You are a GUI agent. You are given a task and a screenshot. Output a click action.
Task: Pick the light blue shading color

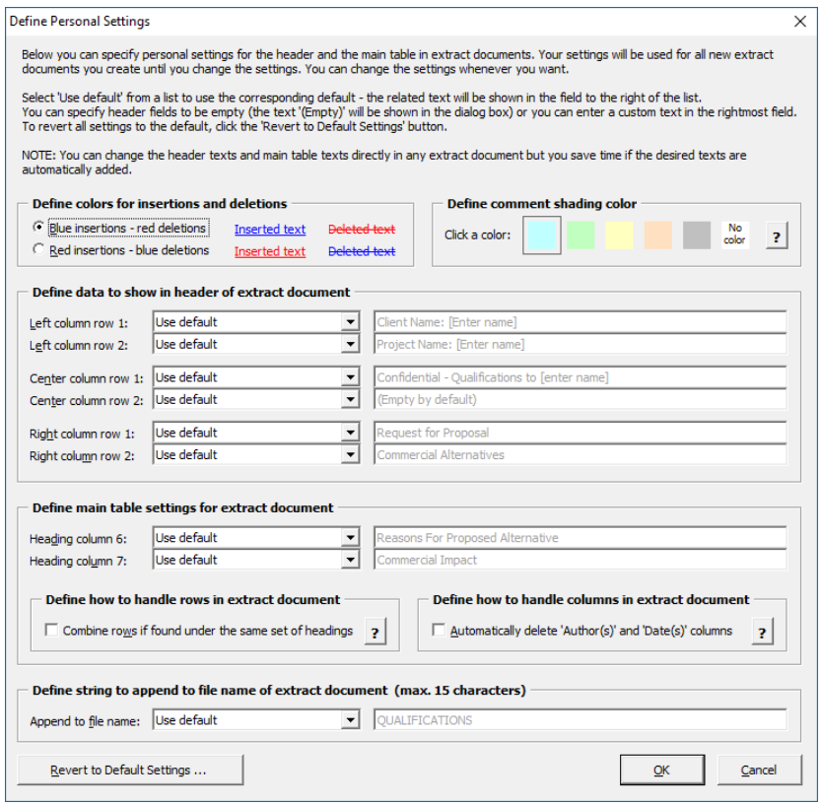(x=542, y=235)
